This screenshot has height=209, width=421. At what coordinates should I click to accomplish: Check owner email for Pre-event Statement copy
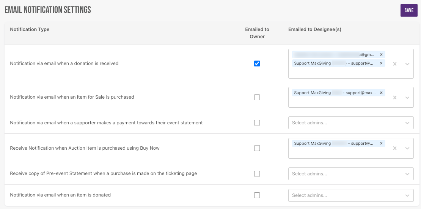pos(257,174)
